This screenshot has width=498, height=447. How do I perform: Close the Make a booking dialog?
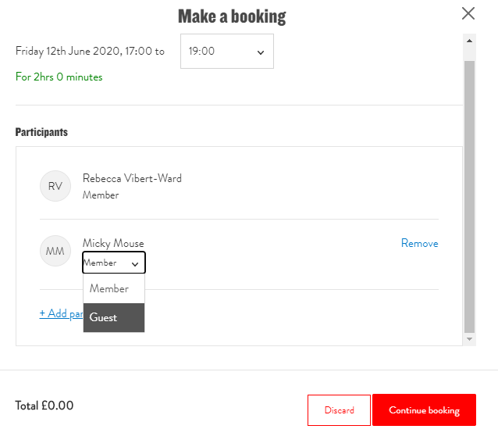point(468,13)
